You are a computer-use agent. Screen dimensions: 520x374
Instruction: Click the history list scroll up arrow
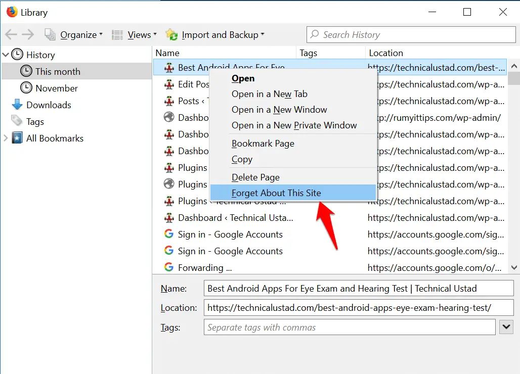pos(514,66)
